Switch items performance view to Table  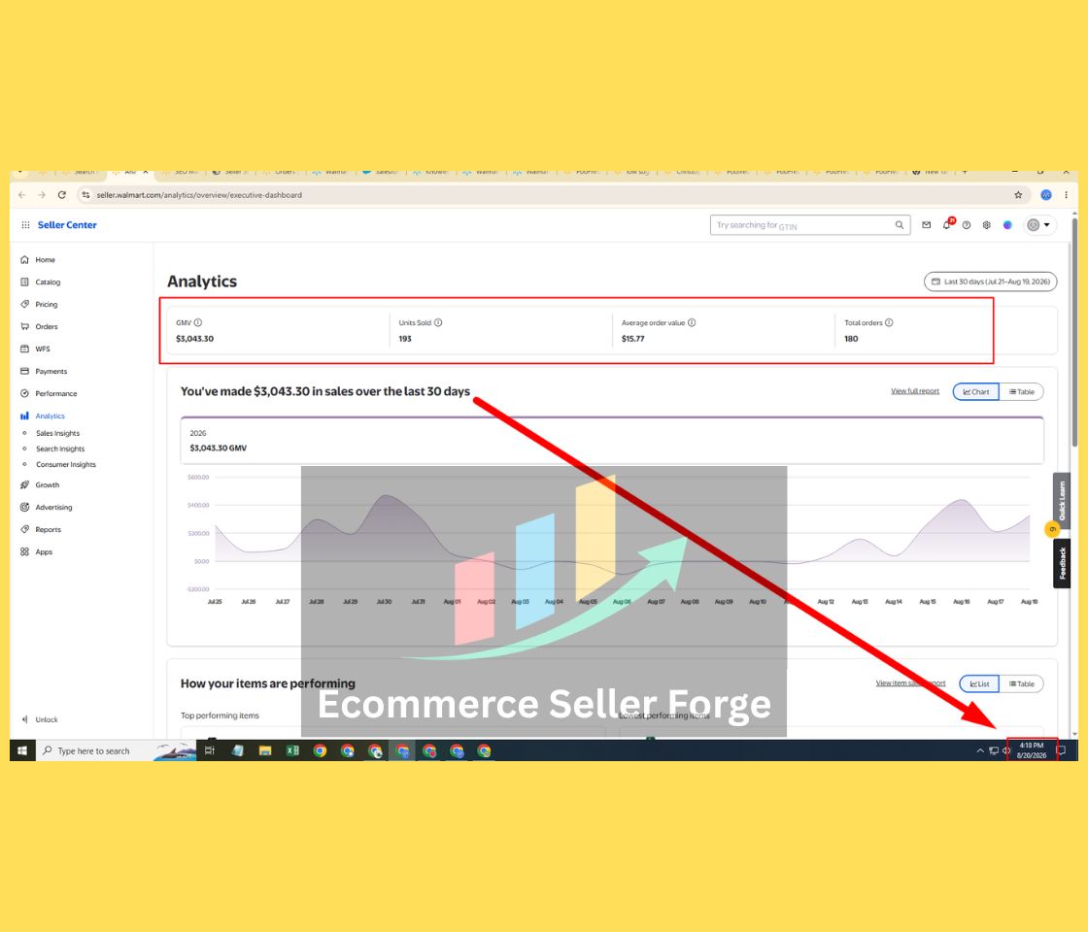coord(1021,683)
